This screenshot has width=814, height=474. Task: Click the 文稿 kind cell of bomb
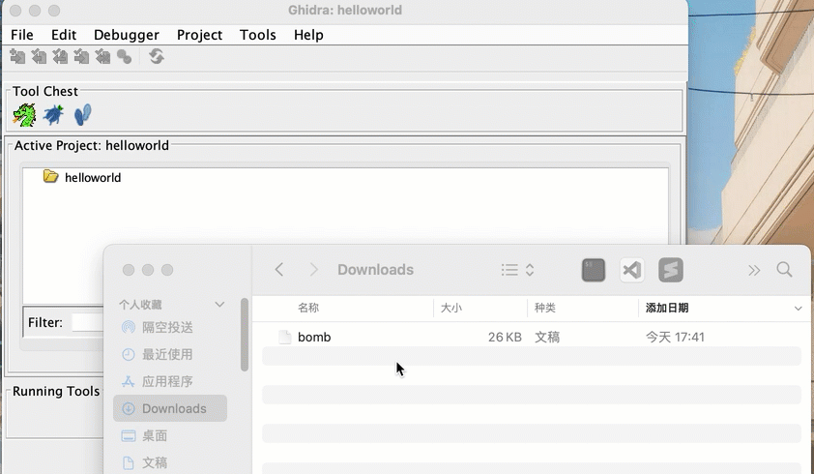(x=547, y=337)
